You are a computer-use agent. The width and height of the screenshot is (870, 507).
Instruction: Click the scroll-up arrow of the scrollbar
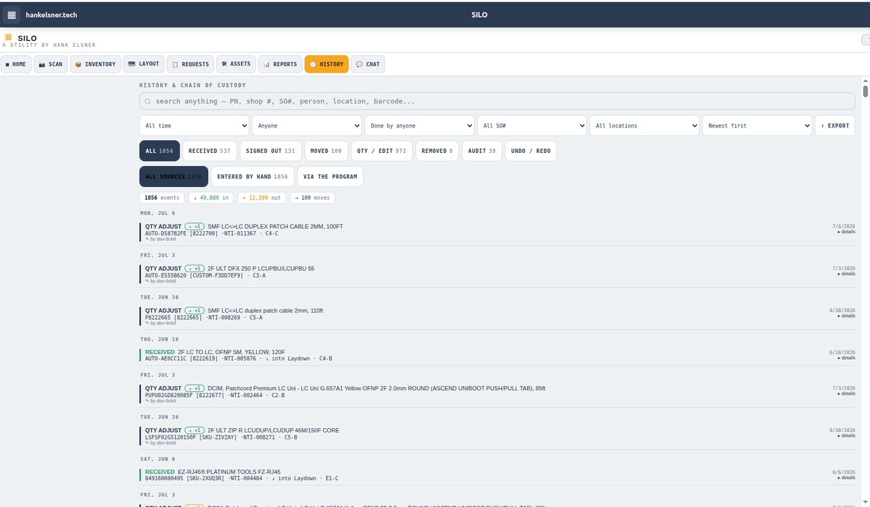[x=866, y=81]
